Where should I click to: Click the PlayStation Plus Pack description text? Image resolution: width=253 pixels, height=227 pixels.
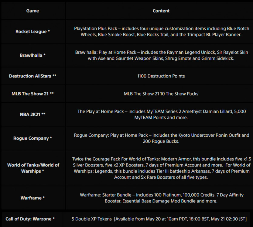[x=161, y=32]
